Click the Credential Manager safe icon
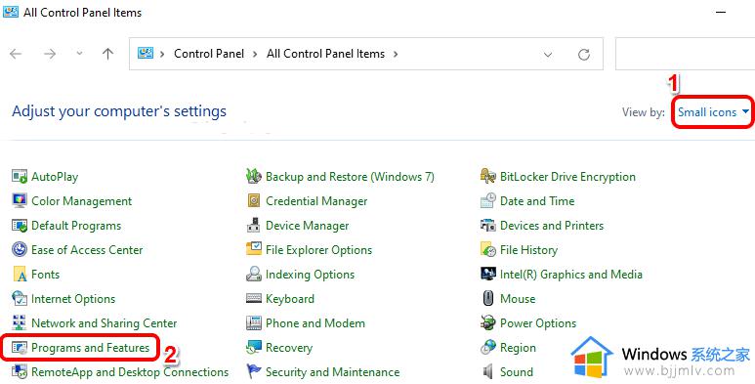 254,201
